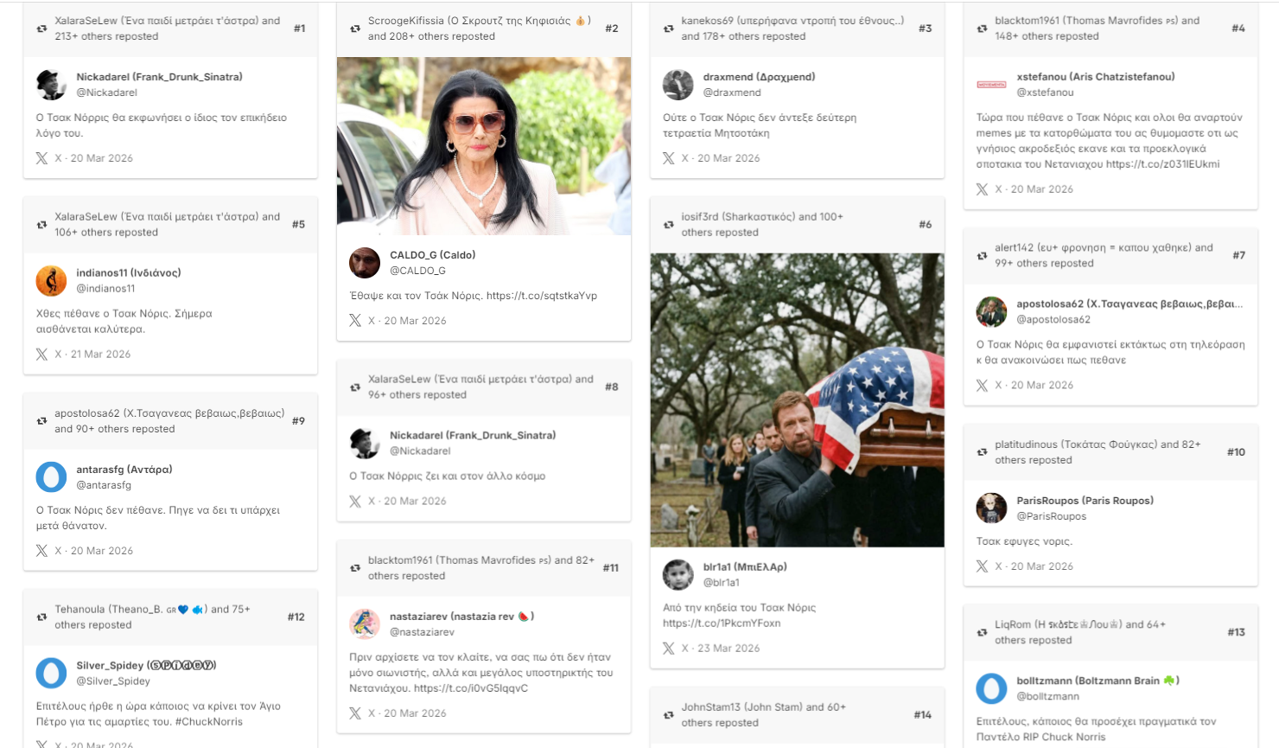Viewport: 1279px width, 748px height.
Task: Click the X logo under the CALDO_G post
Action: tap(355, 321)
